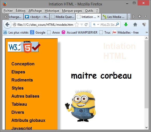The height and width of the screenshot is (132, 151).
Task: Open the Attributs globaux link
Action: [28, 120]
